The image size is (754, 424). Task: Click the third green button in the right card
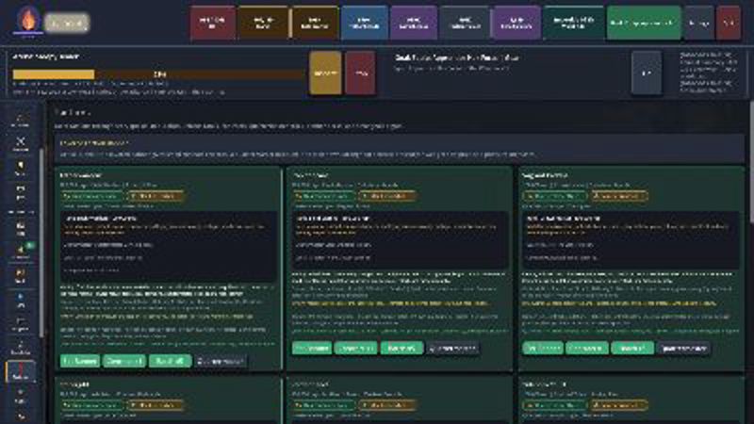point(632,348)
